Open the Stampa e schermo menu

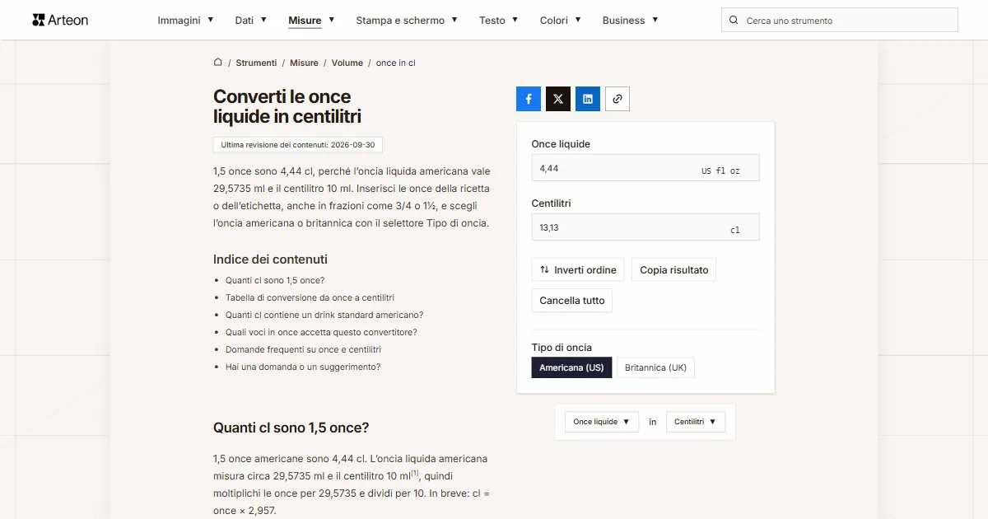click(x=407, y=20)
